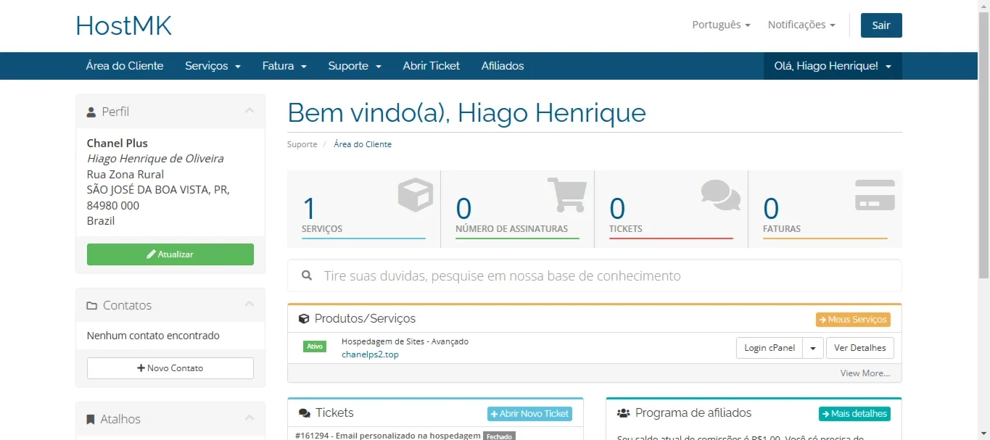Viewport: 990px width, 440px height.
Task: Expand the Olá, Hiago Henrique! account dropdown
Action: pos(833,66)
